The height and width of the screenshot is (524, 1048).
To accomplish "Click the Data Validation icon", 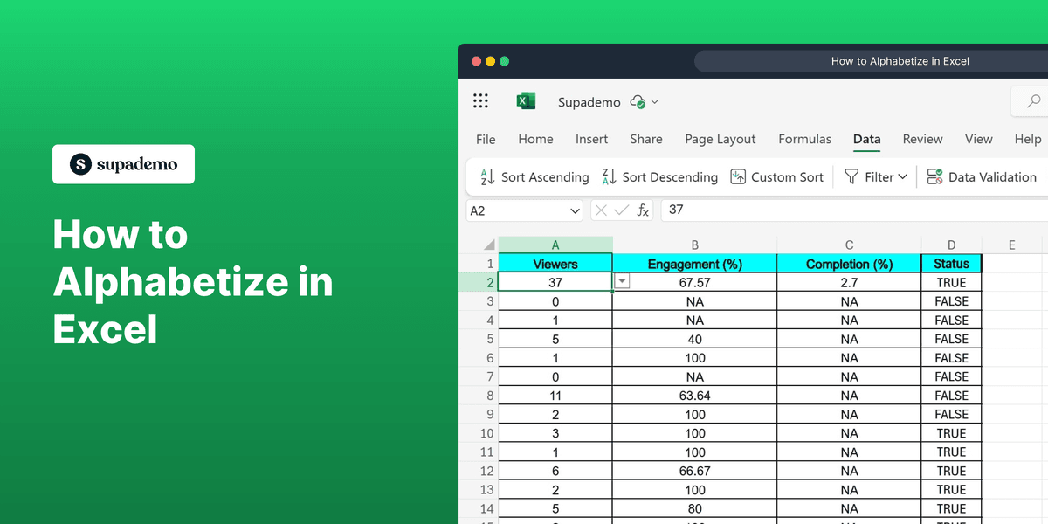I will click(933, 176).
